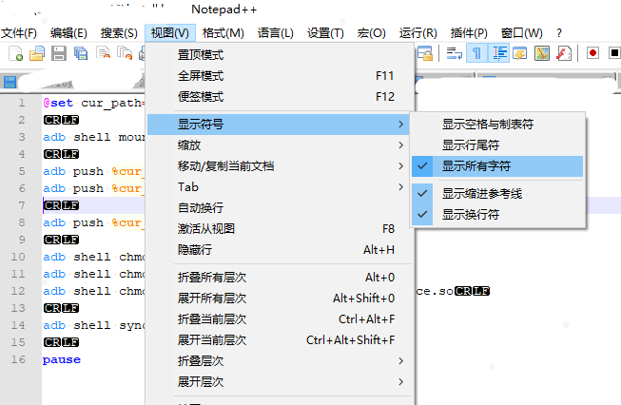Click the Document map icon
This screenshot has width=621, height=405.
point(542,53)
